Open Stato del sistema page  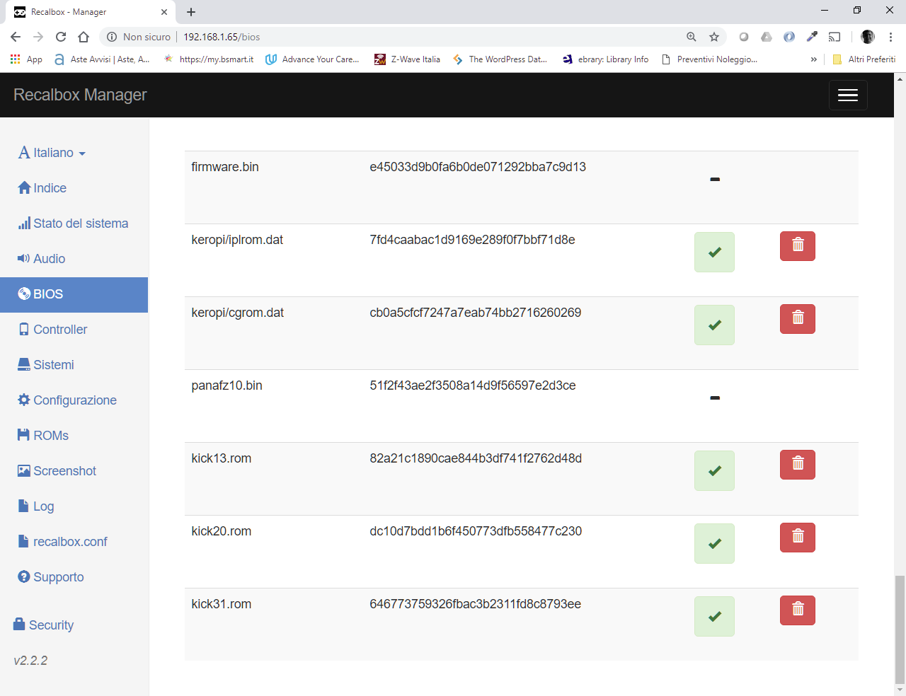tap(74, 224)
